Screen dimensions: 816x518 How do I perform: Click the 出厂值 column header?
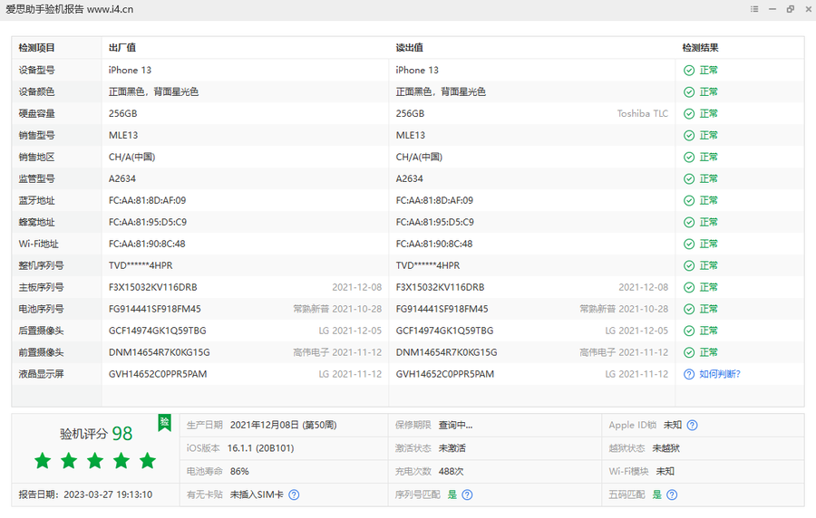click(x=122, y=48)
